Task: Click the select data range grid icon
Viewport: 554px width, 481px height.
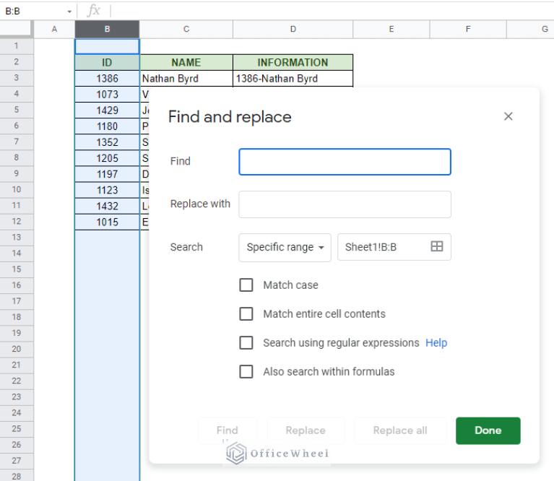Action: pyautogui.click(x=436, y=247)
